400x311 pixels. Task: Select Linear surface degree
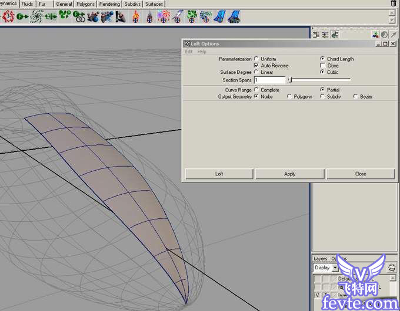click(256, 72)
